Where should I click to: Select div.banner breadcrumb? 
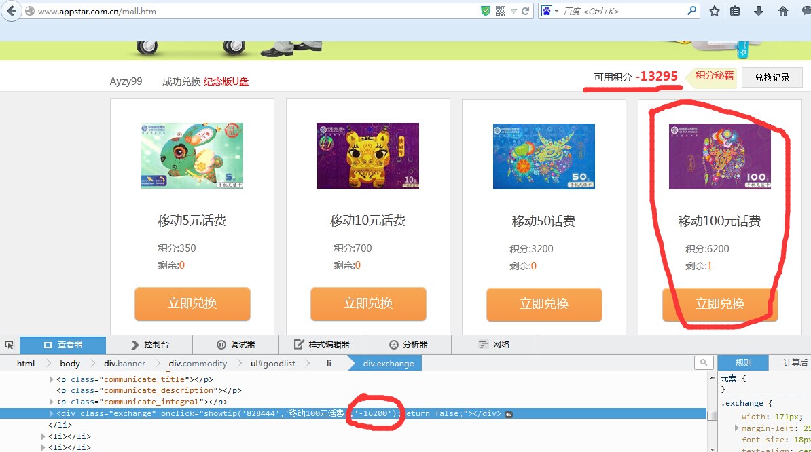click(125, 364)
